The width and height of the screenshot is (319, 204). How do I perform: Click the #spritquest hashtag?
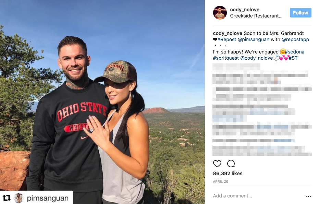(x=226, y=58)
